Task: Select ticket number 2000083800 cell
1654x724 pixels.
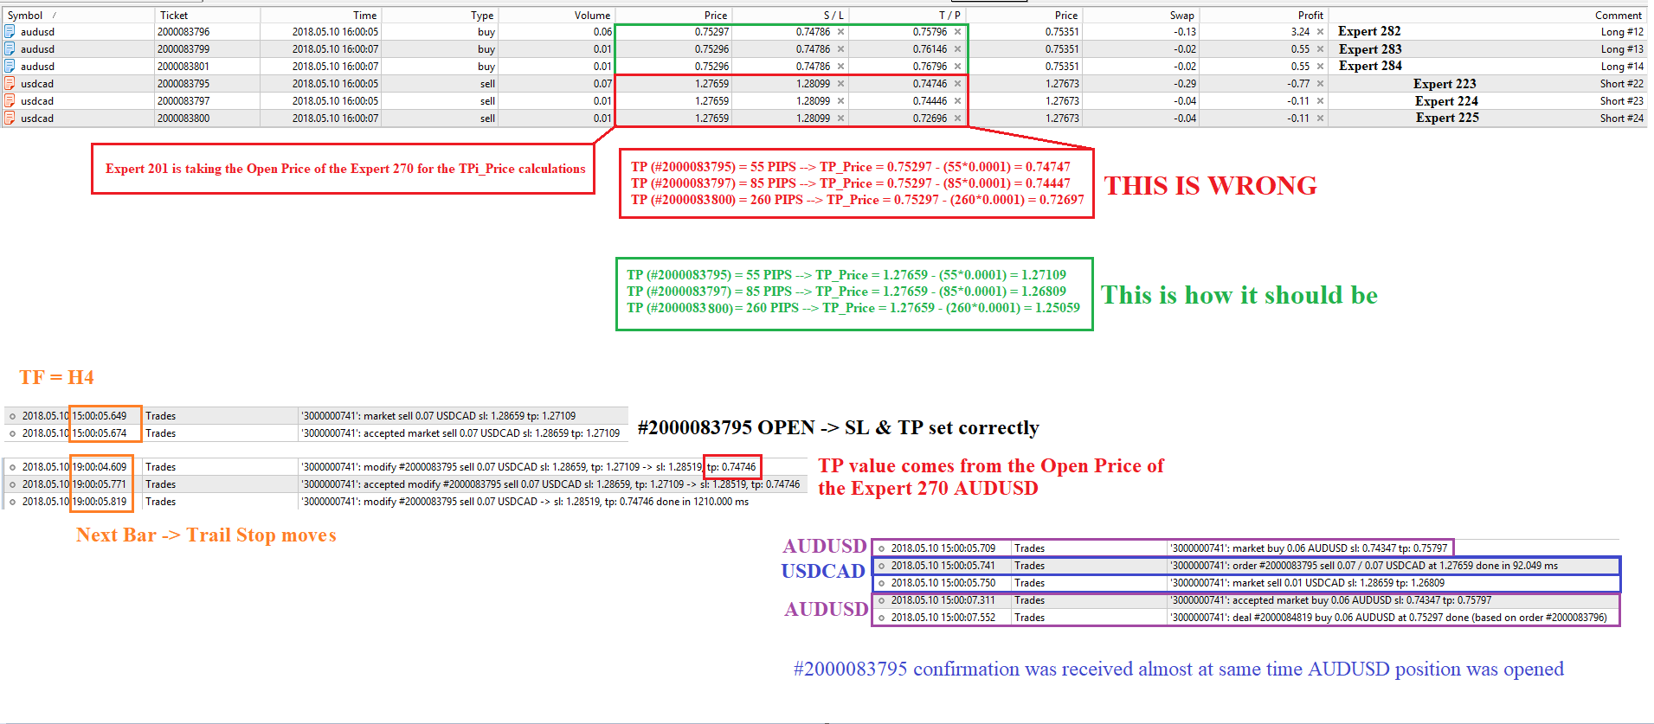Action: pyautogui.click(x=207, y=119)
